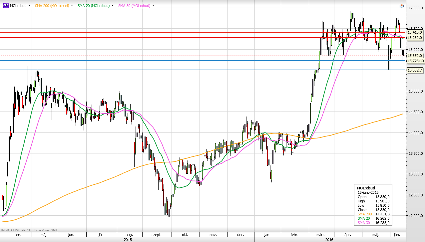Click the aug. month label on time axis
425x242 pixels.
click(130, 234)
